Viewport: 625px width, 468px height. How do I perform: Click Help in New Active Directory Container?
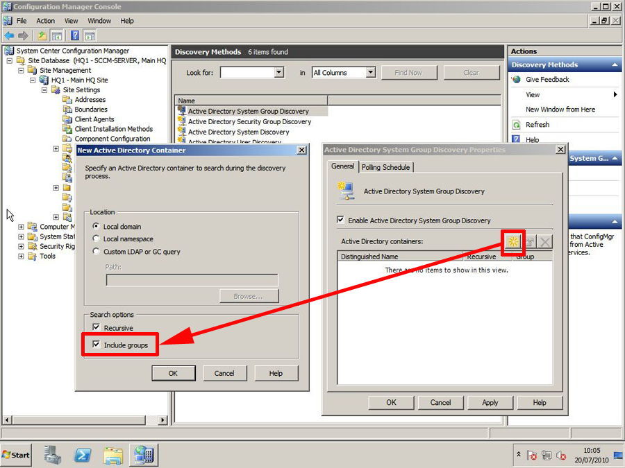[276, 373]
